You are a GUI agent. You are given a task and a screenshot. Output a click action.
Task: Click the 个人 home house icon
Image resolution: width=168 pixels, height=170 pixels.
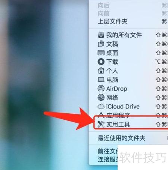pyautogui.click(x=101, y=70)
